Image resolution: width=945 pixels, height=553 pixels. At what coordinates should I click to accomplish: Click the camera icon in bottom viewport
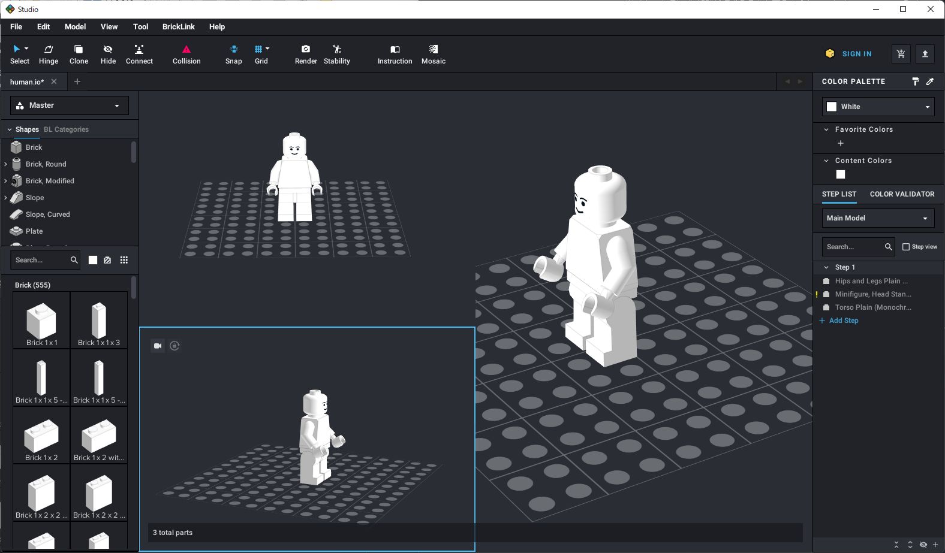[158, 346]
